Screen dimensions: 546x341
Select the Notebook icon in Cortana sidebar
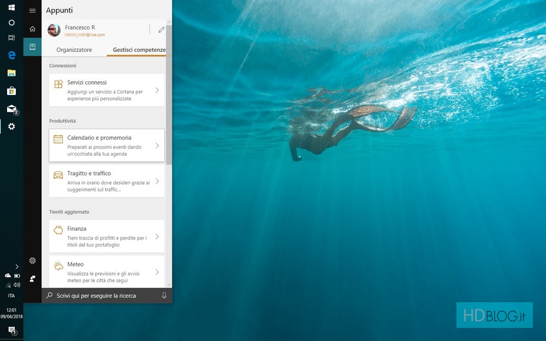(32, 46)
